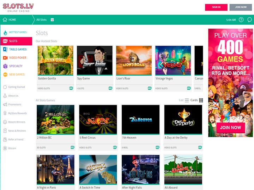Click the News & Reviews document icon
This screenshot has width=254, height=190.
5,131
